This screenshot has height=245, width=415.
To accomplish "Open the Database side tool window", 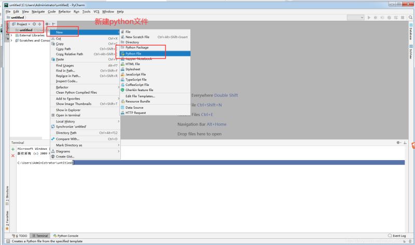I will 411,32.
